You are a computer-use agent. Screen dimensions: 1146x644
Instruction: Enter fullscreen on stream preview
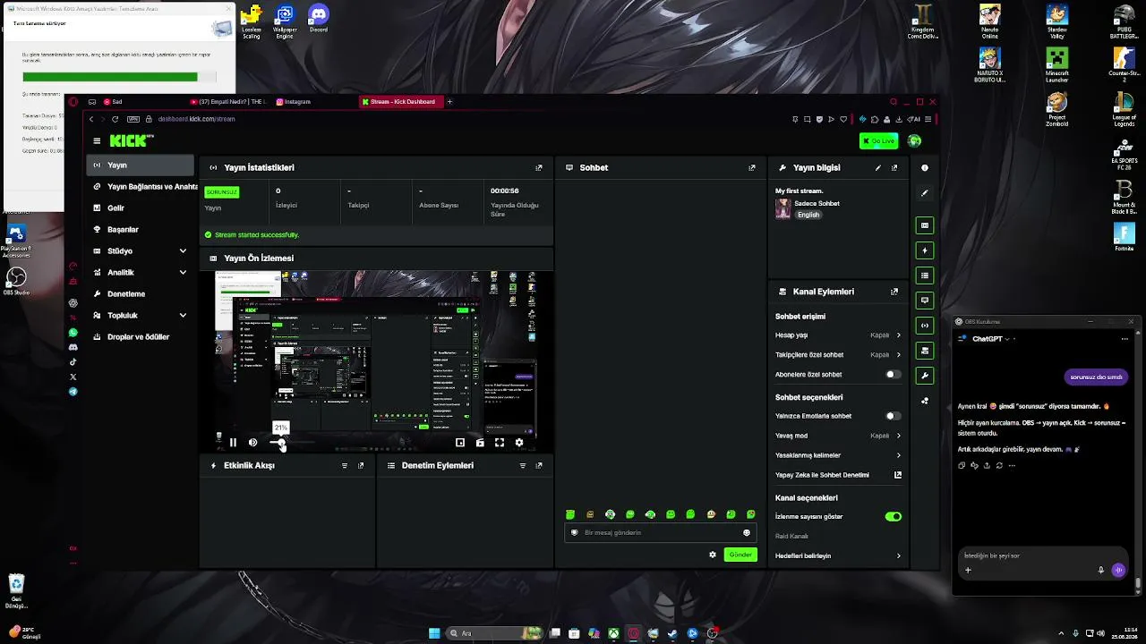click(500, 442)
